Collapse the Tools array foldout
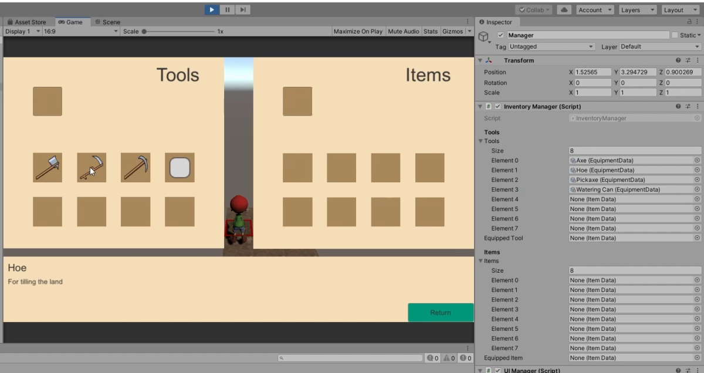Viewport: 704px width, 373px height. [480, 141]
